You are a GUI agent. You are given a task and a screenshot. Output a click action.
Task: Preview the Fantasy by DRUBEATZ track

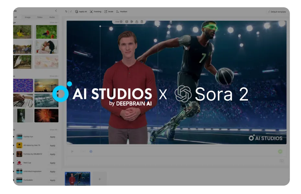[x=14, y=154]
